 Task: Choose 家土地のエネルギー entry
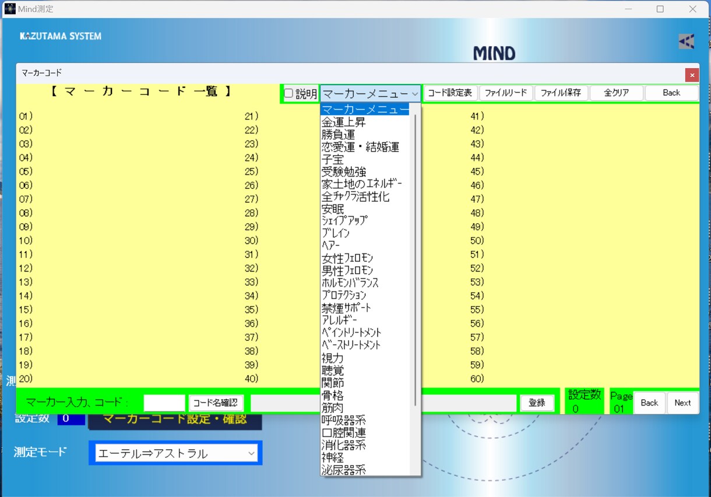(362, 184)
